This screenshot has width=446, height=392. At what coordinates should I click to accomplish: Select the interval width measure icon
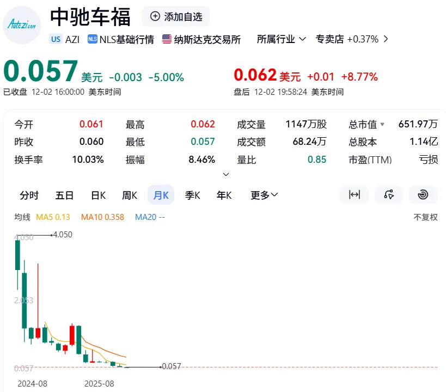point(355,194)
